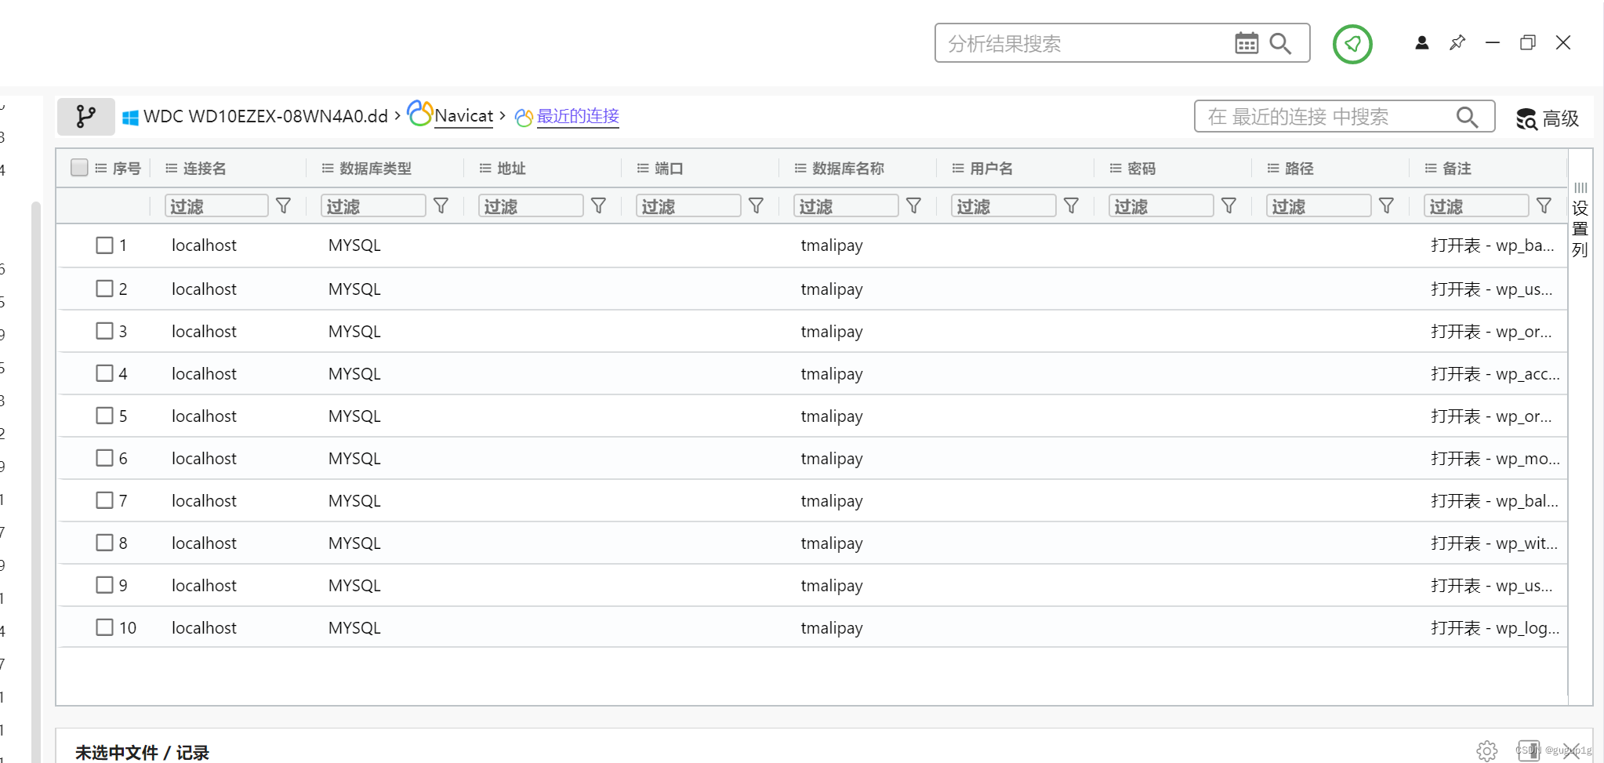This screenshot has height=763, width=1604.
Task: Click the filter funnel for the 备注 column
Action: tap(1544, 205)
